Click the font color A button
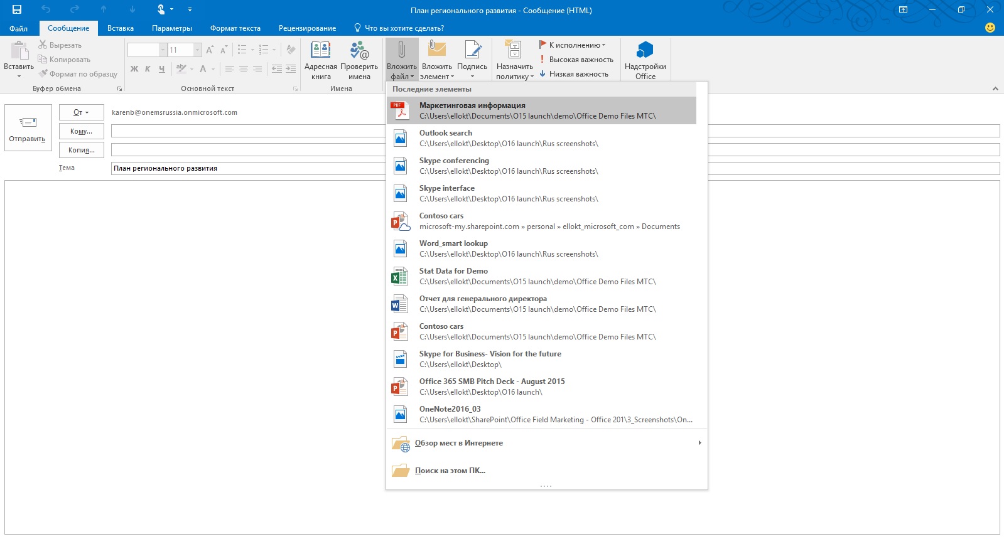The height and width of the screenshot is (539, 1004). 203,69
